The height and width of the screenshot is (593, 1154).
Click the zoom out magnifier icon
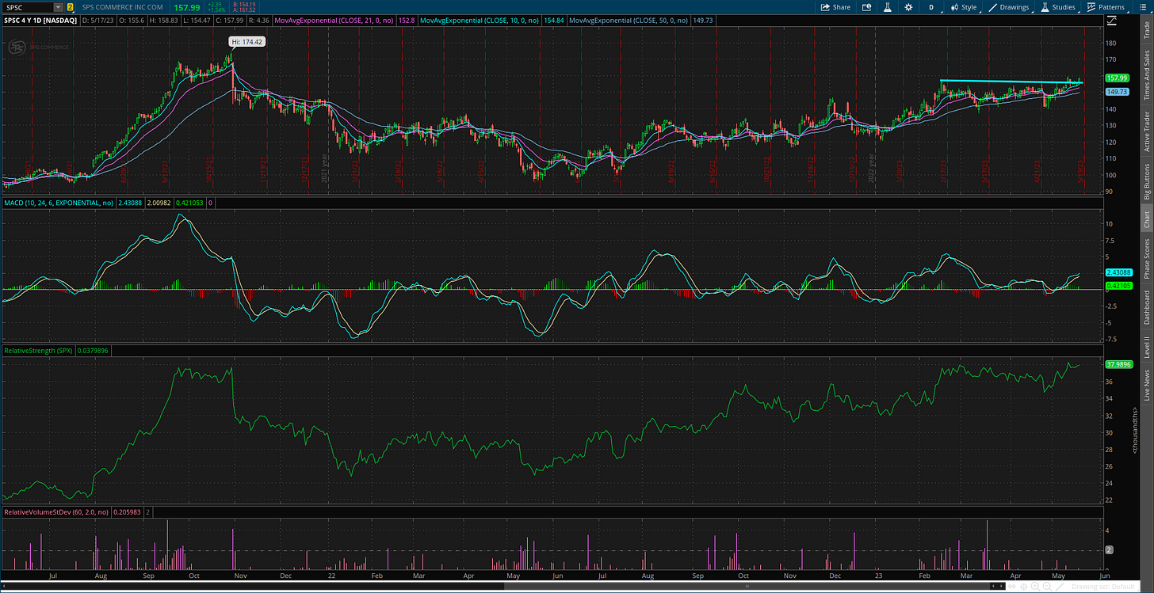pyautogui.click(x=1047, y=587)
